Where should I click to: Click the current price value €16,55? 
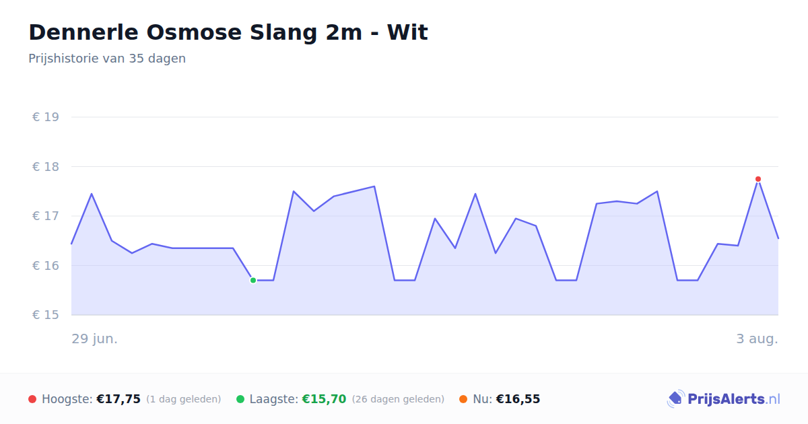(518, 399)
